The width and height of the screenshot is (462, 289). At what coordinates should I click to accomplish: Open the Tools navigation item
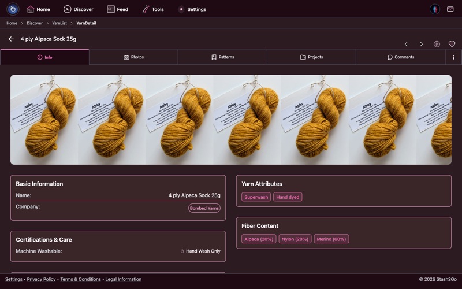[153, 9]
